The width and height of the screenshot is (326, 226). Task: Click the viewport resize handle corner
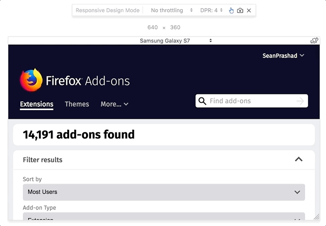(316, 217)
